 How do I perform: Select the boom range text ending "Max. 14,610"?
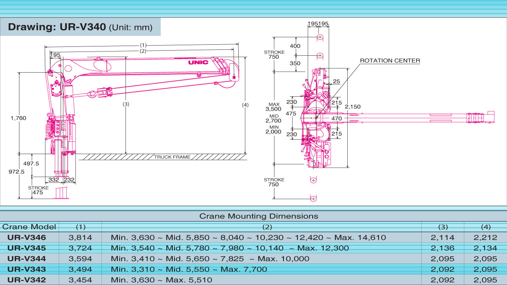point(248,238)
